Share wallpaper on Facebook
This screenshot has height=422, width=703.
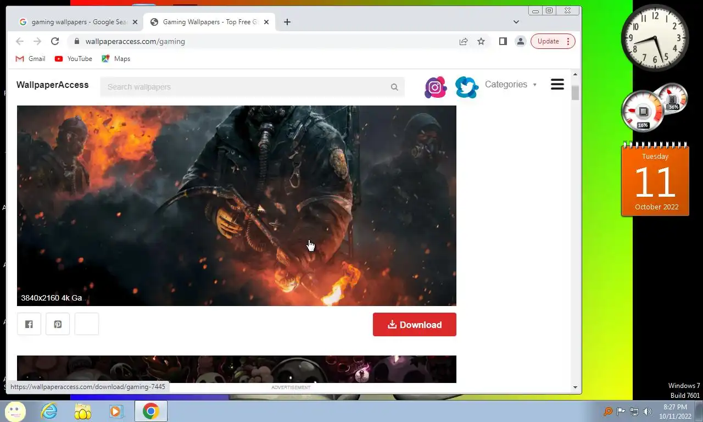tap(29, 324)
